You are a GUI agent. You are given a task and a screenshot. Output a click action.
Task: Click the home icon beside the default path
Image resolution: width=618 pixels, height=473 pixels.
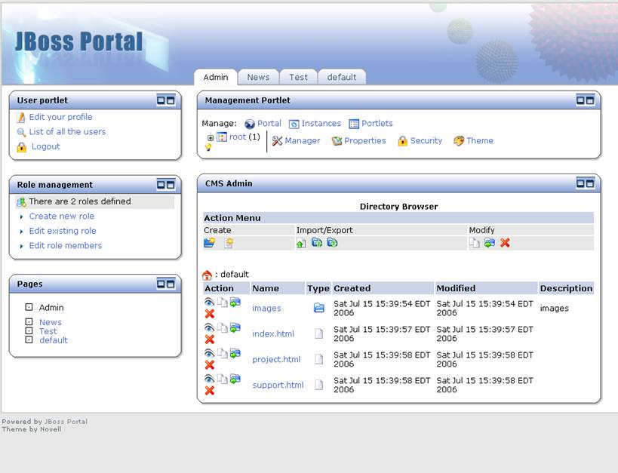click(207, 275)
